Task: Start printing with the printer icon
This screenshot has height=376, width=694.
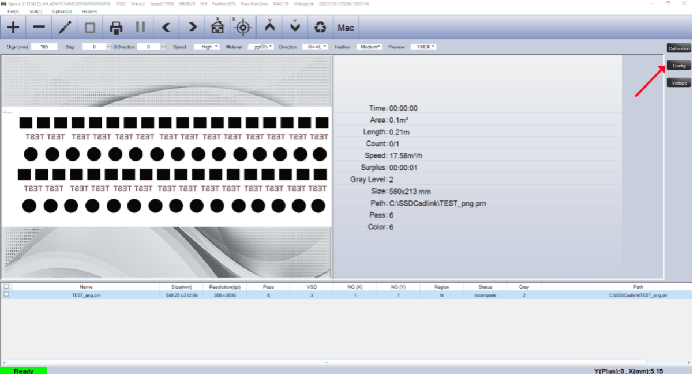Action: point(116,27)
